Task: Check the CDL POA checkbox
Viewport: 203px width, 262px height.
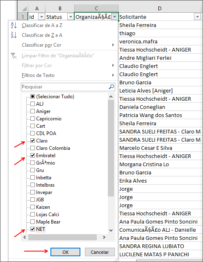Action: pyautogui.click(x=32, y=133)
